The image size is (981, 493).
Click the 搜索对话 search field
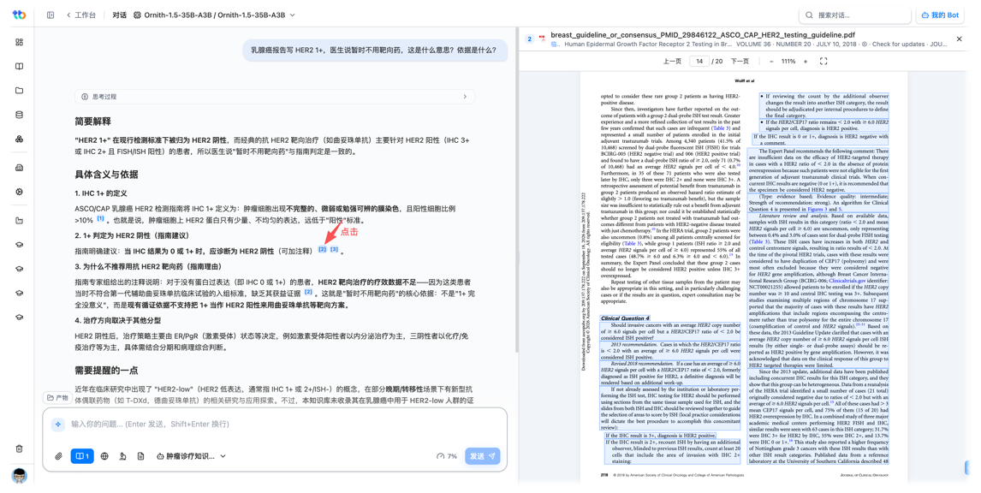point(854,15)
